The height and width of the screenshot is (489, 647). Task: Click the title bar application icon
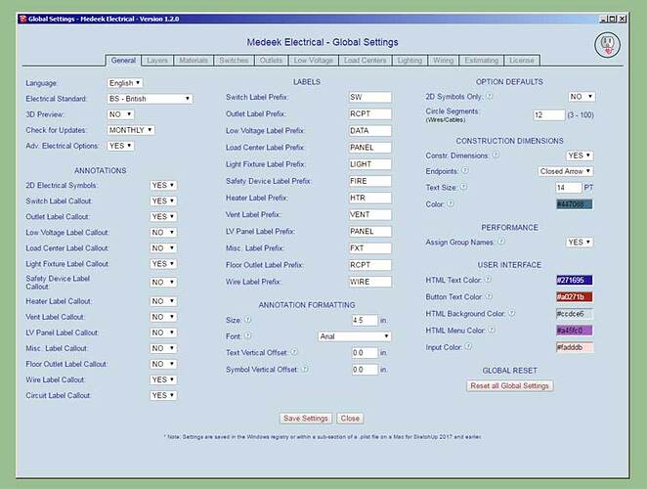tap(23, 19)
